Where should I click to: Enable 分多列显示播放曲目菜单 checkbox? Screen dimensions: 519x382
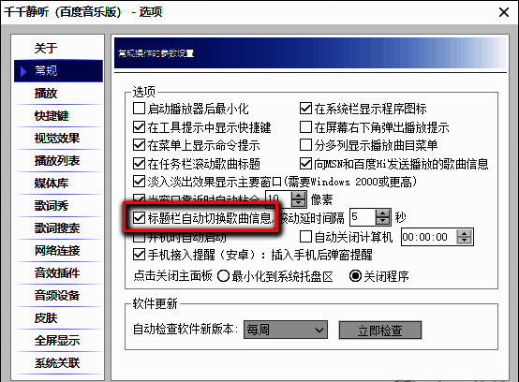click(305, 145)
